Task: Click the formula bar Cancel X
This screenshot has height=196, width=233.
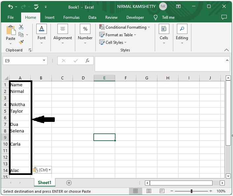Action: tap(64, 61)
